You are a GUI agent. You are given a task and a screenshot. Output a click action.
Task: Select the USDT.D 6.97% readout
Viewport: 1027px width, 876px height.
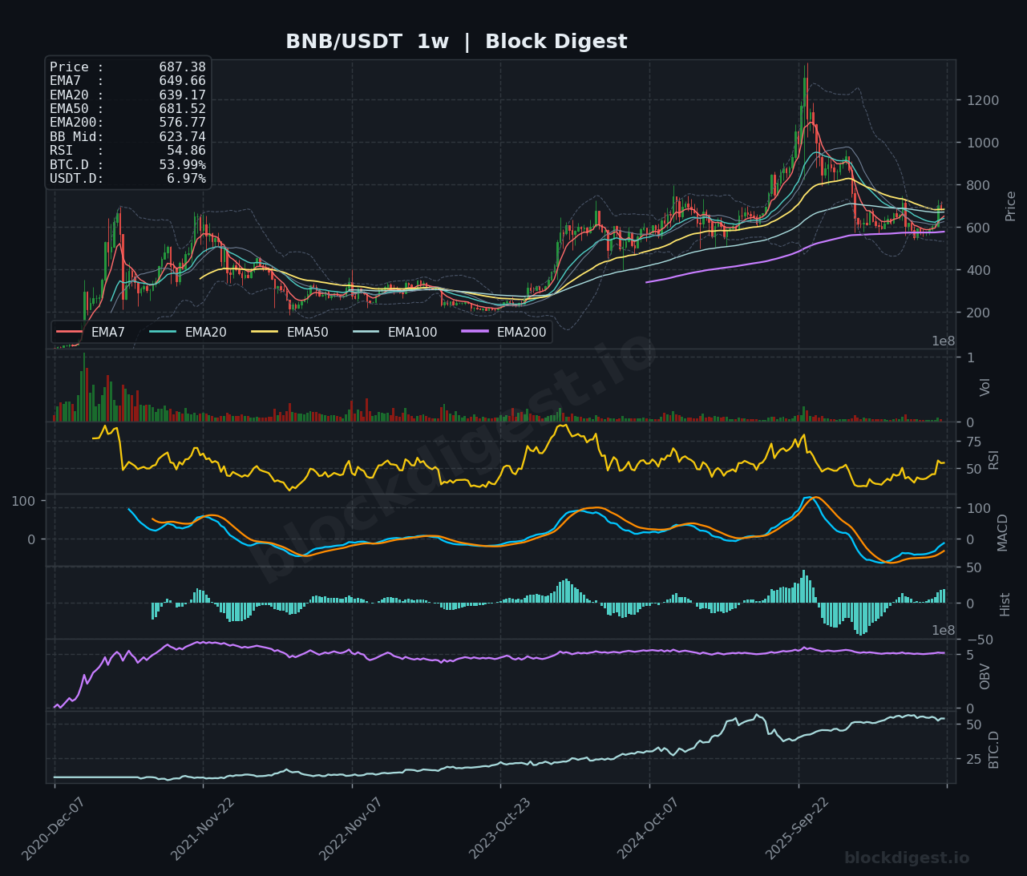pyautogui.click(x=127, y=179)
